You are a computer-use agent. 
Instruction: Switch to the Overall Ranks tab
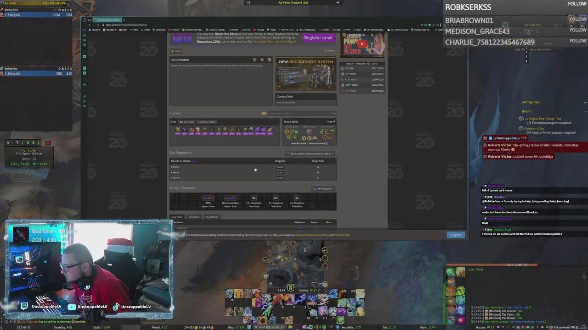pos(212,217)
